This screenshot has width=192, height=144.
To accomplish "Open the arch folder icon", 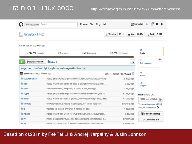I will point(22,83).
